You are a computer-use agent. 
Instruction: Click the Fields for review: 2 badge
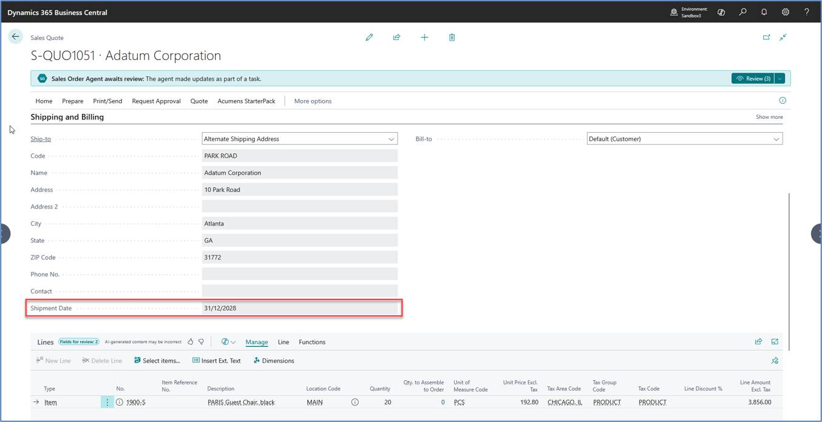[x=79, y=342]
